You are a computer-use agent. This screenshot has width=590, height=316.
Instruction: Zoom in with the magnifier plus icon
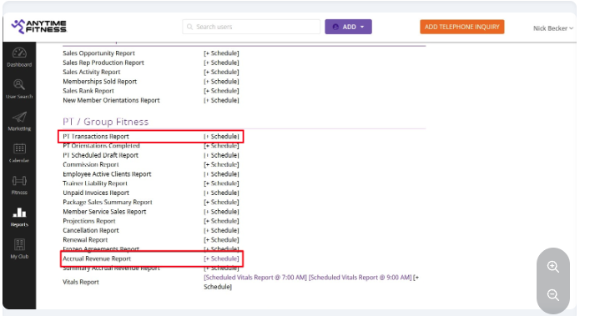tap(552, 267)
